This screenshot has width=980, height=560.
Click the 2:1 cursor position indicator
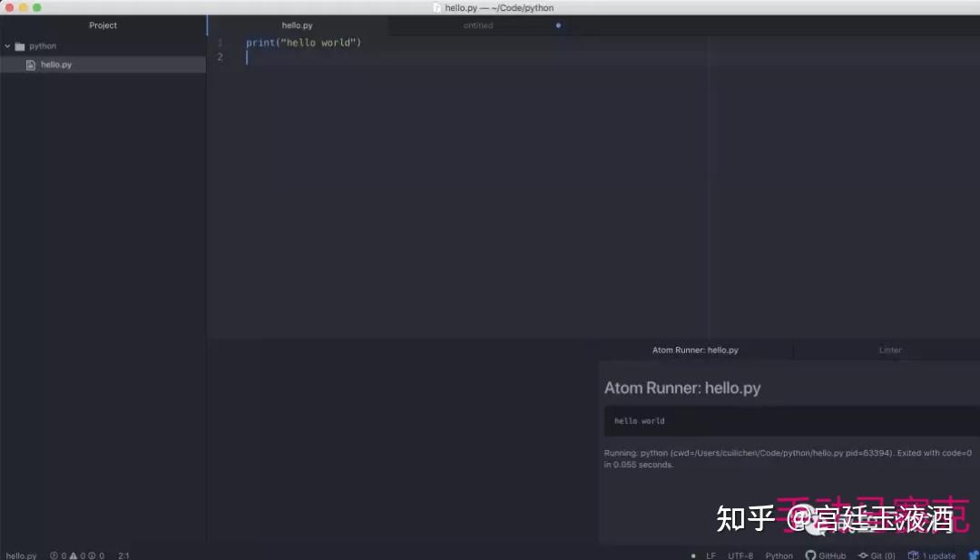pyautogui.click(x=123, y=555)
